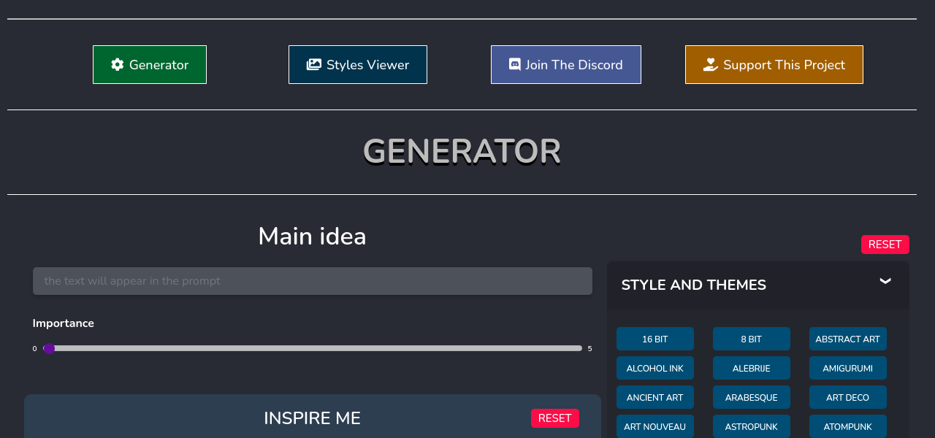Enable the AMIGURUMI style tag
The image size is (935, 438).
coord(847,368)
